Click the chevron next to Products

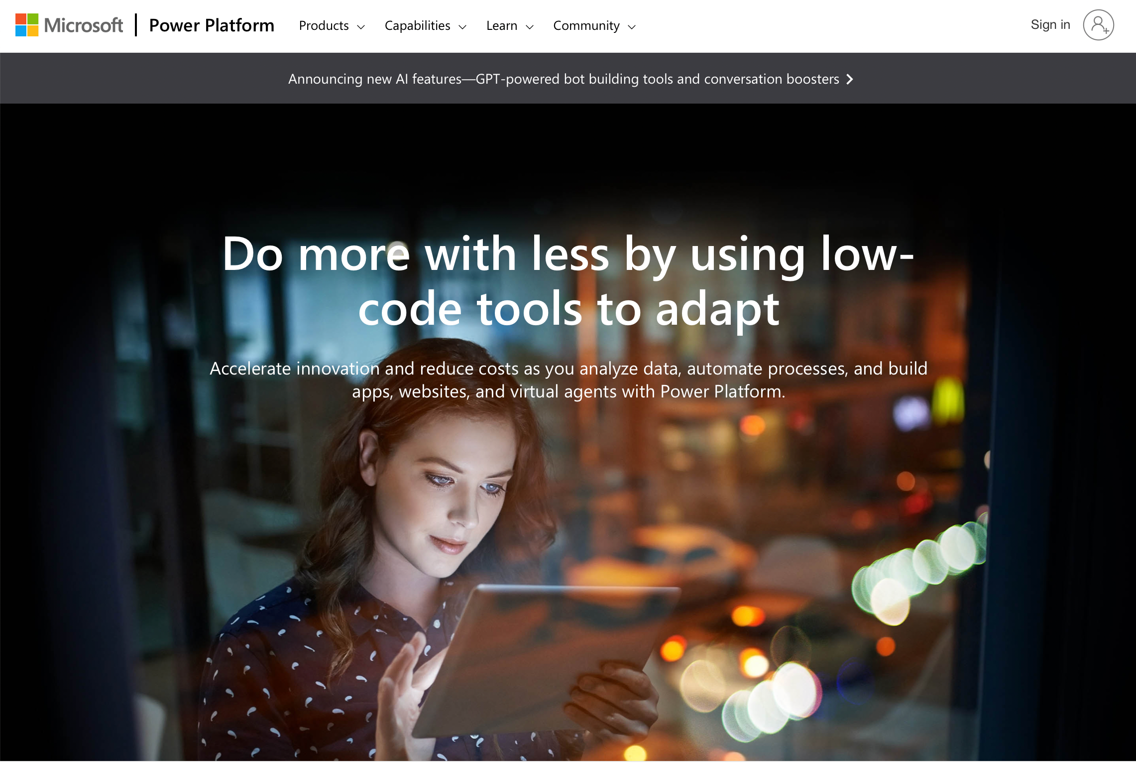361,27
